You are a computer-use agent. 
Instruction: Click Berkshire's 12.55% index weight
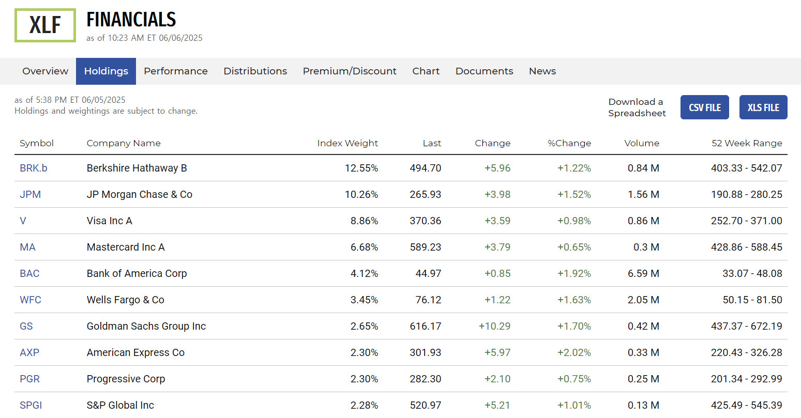361,168
